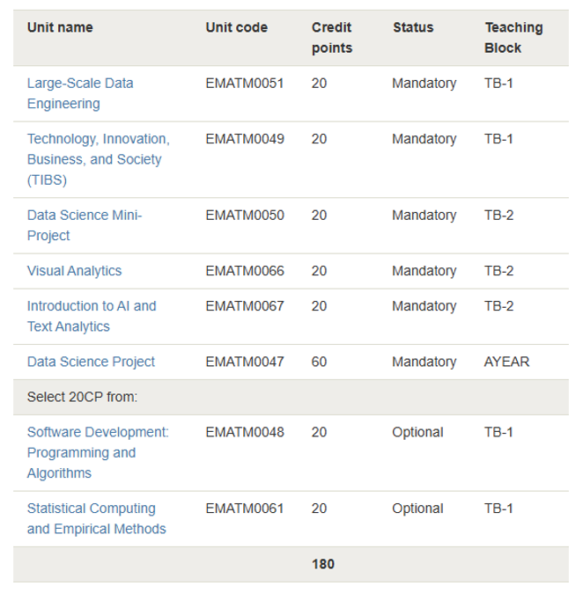Click the Select 20CP from row
The width and height of the screenshot is (583, 593).
[291, 397]
